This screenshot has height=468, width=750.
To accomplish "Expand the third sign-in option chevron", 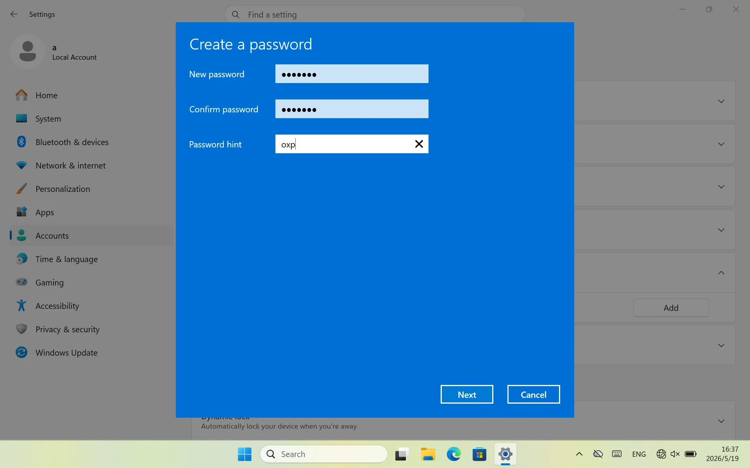I will coord(721,187).
